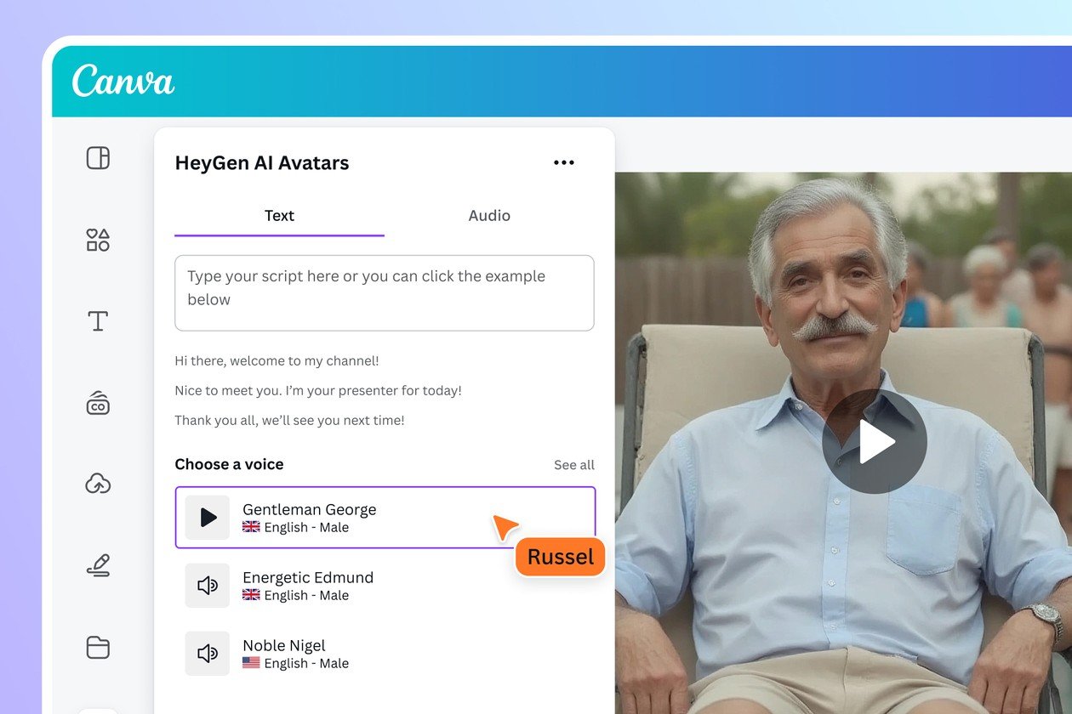Play the Gentleman George voice preview
The width and height of the screenshot is (1072, 714).
(x=208, y=518)
